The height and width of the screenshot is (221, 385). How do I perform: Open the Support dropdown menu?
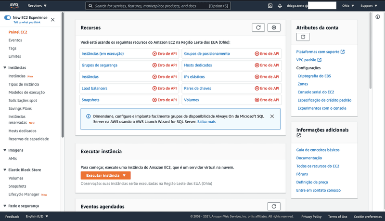point(369,6)
